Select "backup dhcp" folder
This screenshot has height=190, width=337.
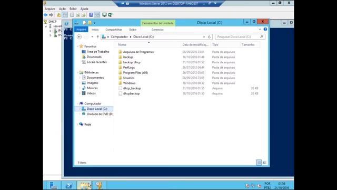click(x=132, y=62)
